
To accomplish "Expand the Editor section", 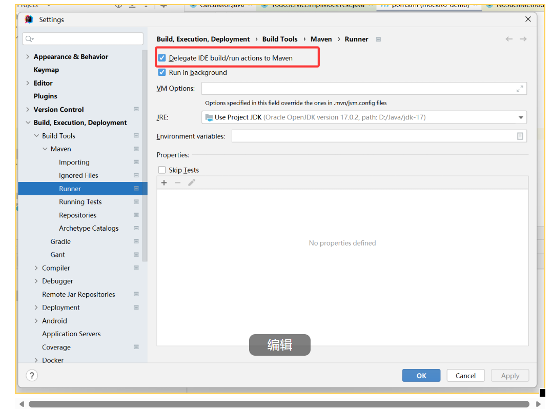I will click(28, 83).
